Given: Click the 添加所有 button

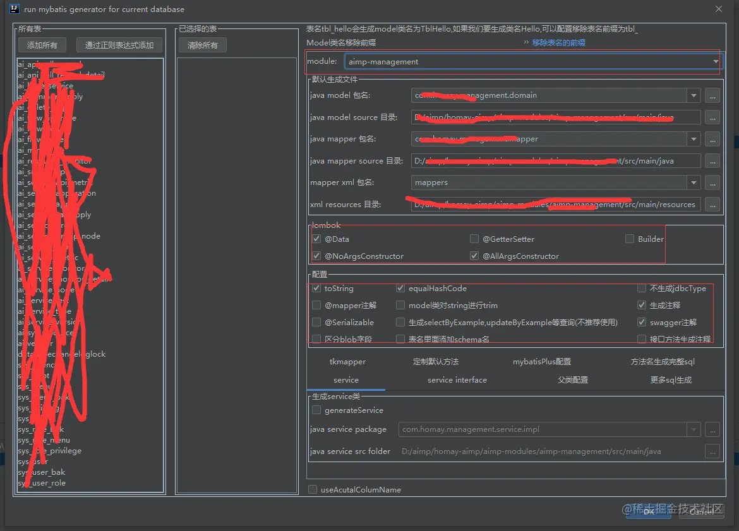Looking at the screenshot, I should point(42,45).
